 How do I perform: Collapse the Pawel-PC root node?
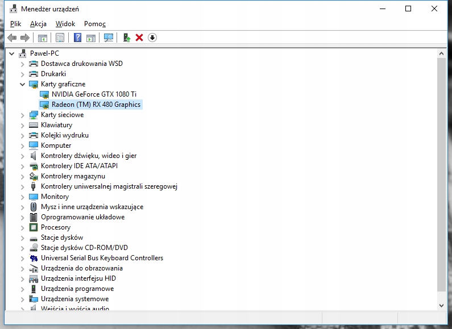[11, 53]
